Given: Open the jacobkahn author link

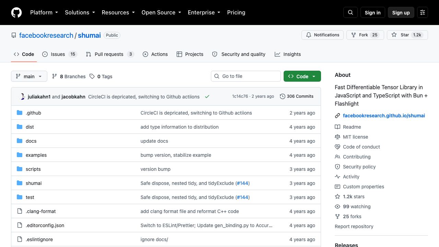Looking at the screenshot, I should pyautogui.click(x=73, y=97).
